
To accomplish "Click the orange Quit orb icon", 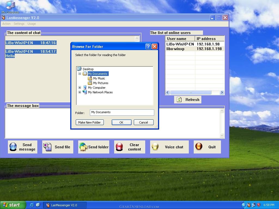I will click(x=199, y=146).
